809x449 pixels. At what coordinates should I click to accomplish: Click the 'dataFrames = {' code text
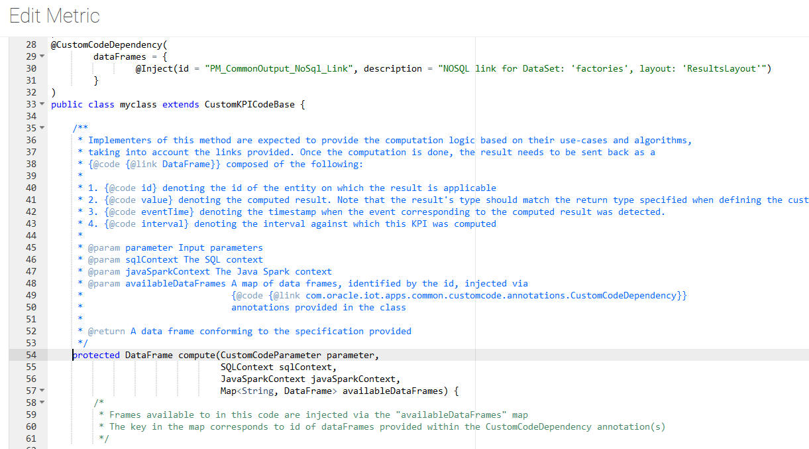[131, 56]
